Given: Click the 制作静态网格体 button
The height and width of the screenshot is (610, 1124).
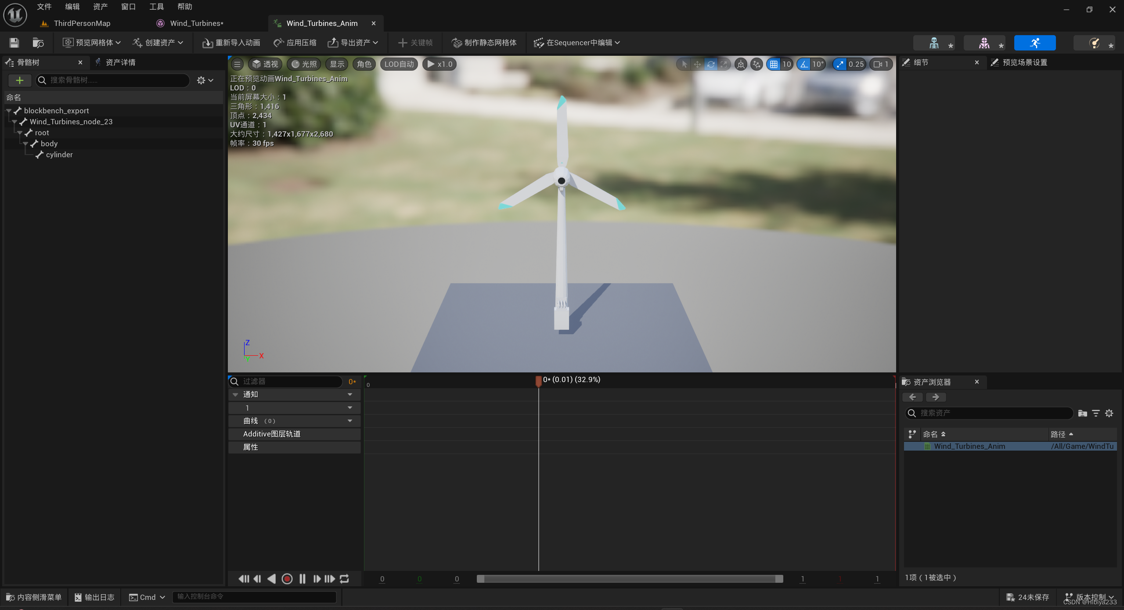Looking at the screenshot, I should [484, 43].
